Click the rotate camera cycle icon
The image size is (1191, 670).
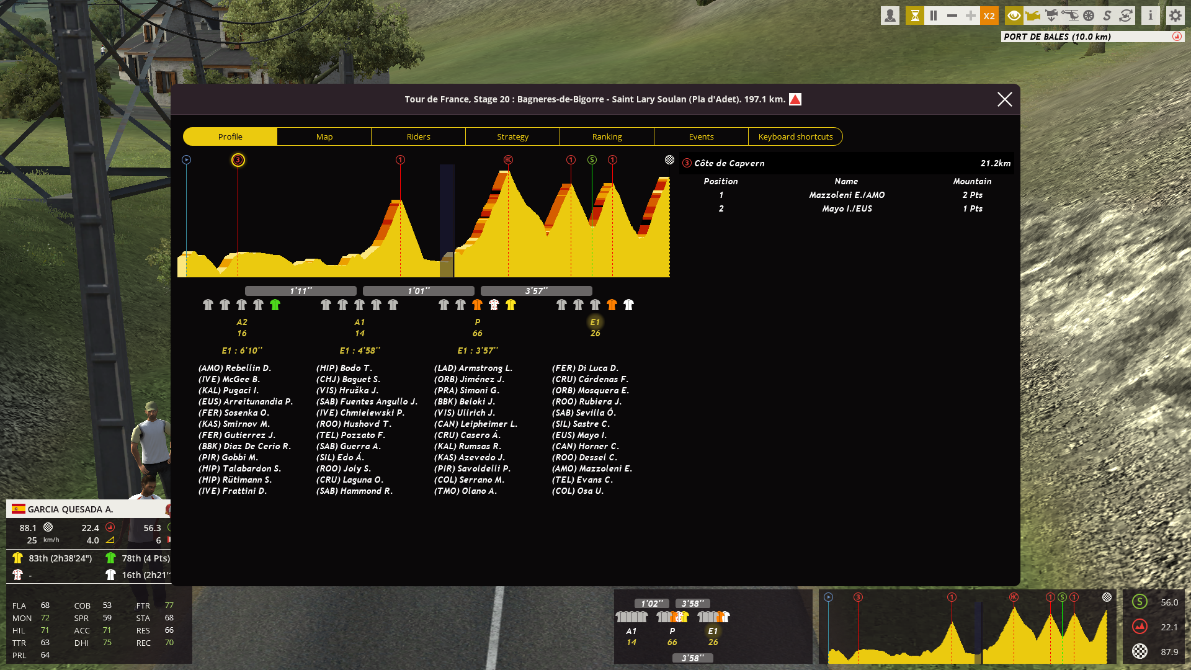(1126, 16)
